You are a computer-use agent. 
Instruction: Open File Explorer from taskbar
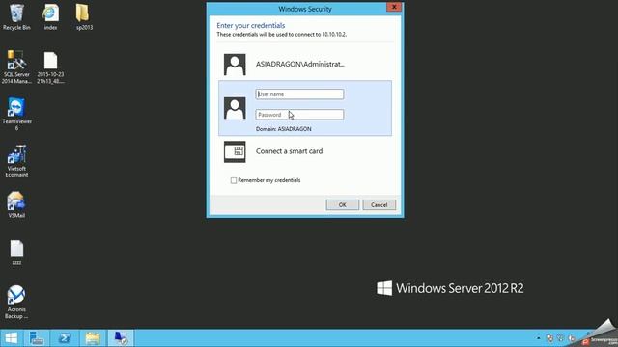point(93,338)
